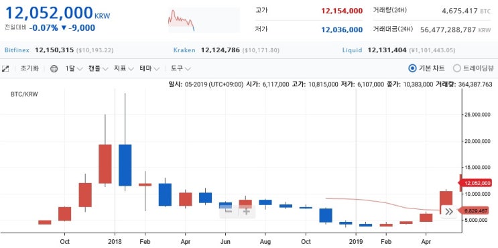
Task: Open the 테마 theme dropdown
Action: tap(149, 68)
